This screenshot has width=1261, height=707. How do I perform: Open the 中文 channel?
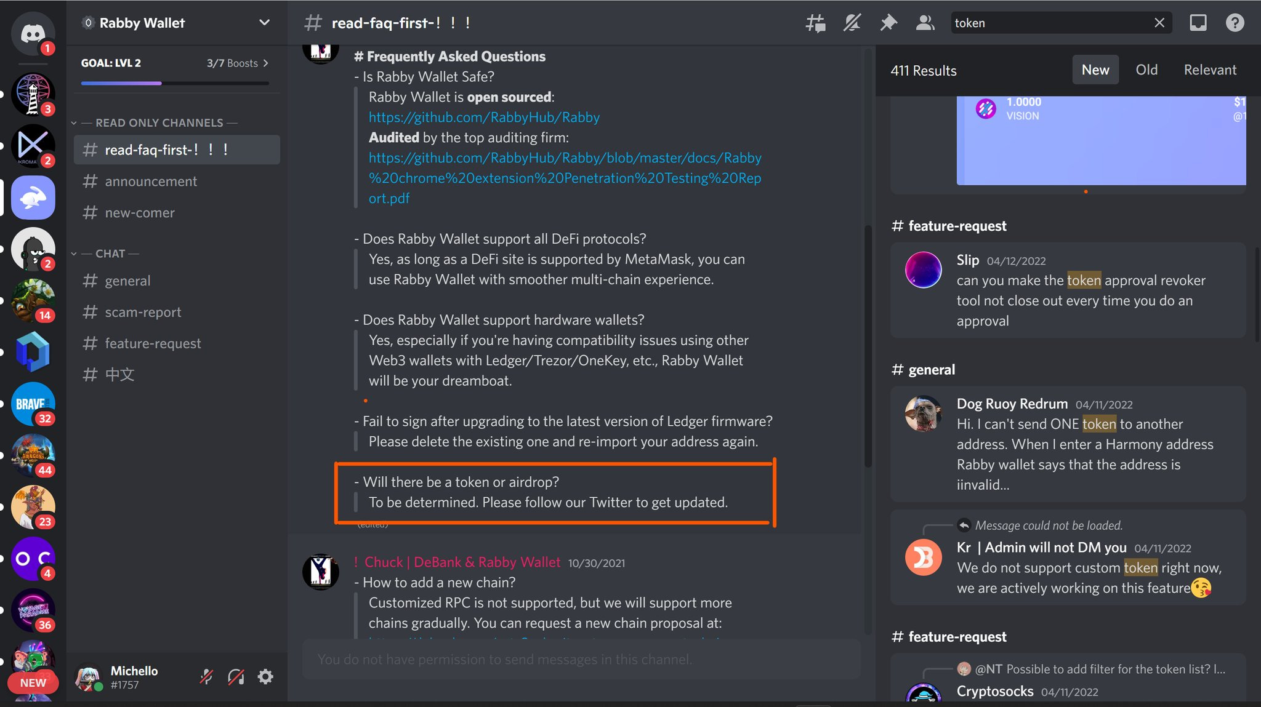coord(177,374)
